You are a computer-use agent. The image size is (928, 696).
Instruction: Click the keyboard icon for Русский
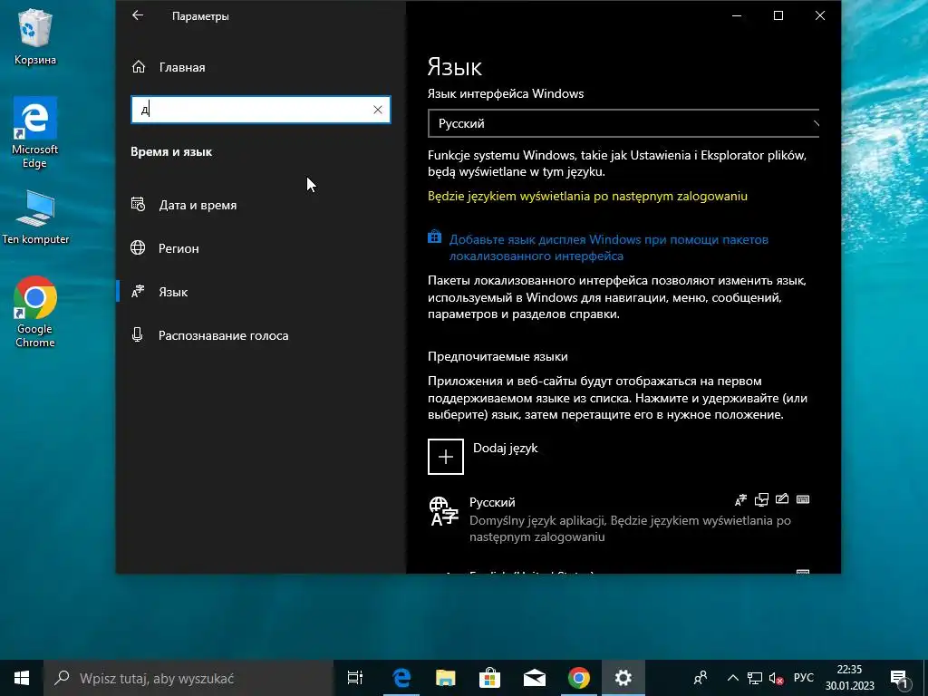pos(803,499)
